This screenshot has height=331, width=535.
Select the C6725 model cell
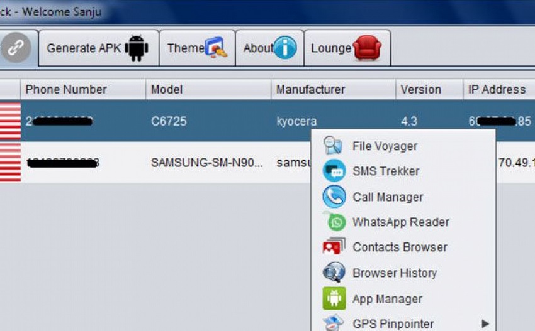[169, 121]
